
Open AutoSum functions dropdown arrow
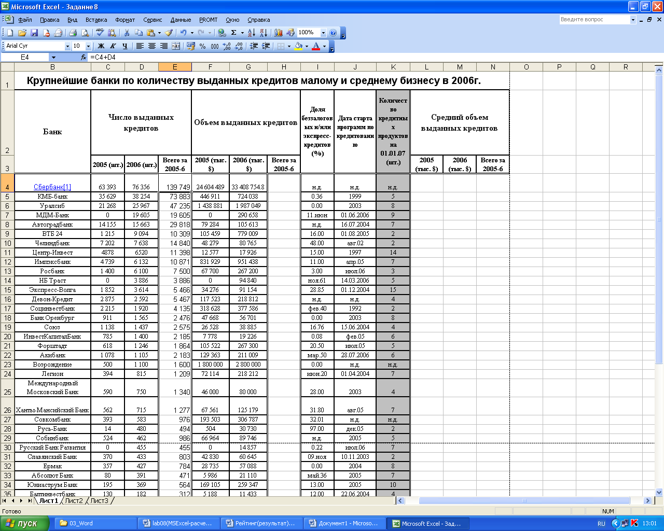tap(242, 33)
